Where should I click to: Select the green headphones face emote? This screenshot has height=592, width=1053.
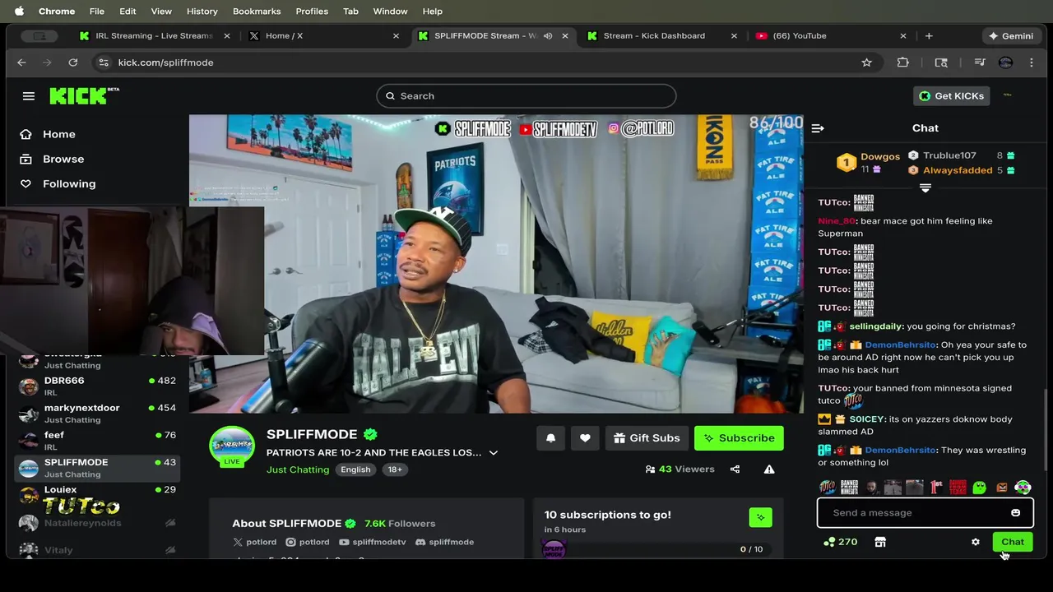[x=1023, y=488]
